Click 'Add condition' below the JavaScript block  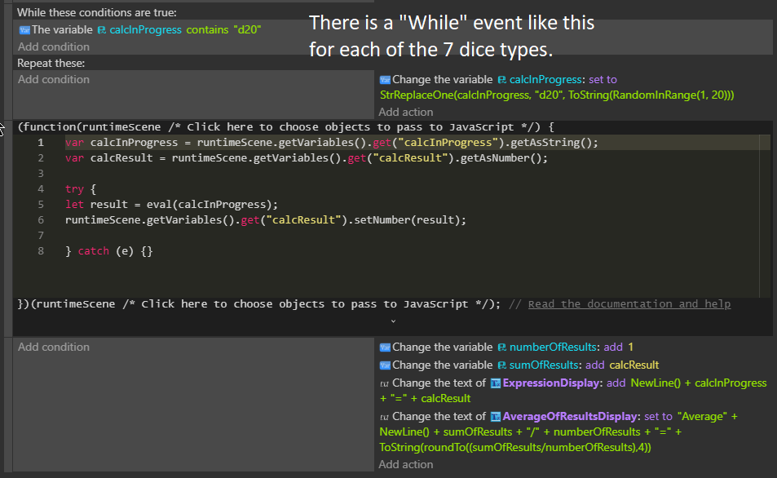click(54, 347)
